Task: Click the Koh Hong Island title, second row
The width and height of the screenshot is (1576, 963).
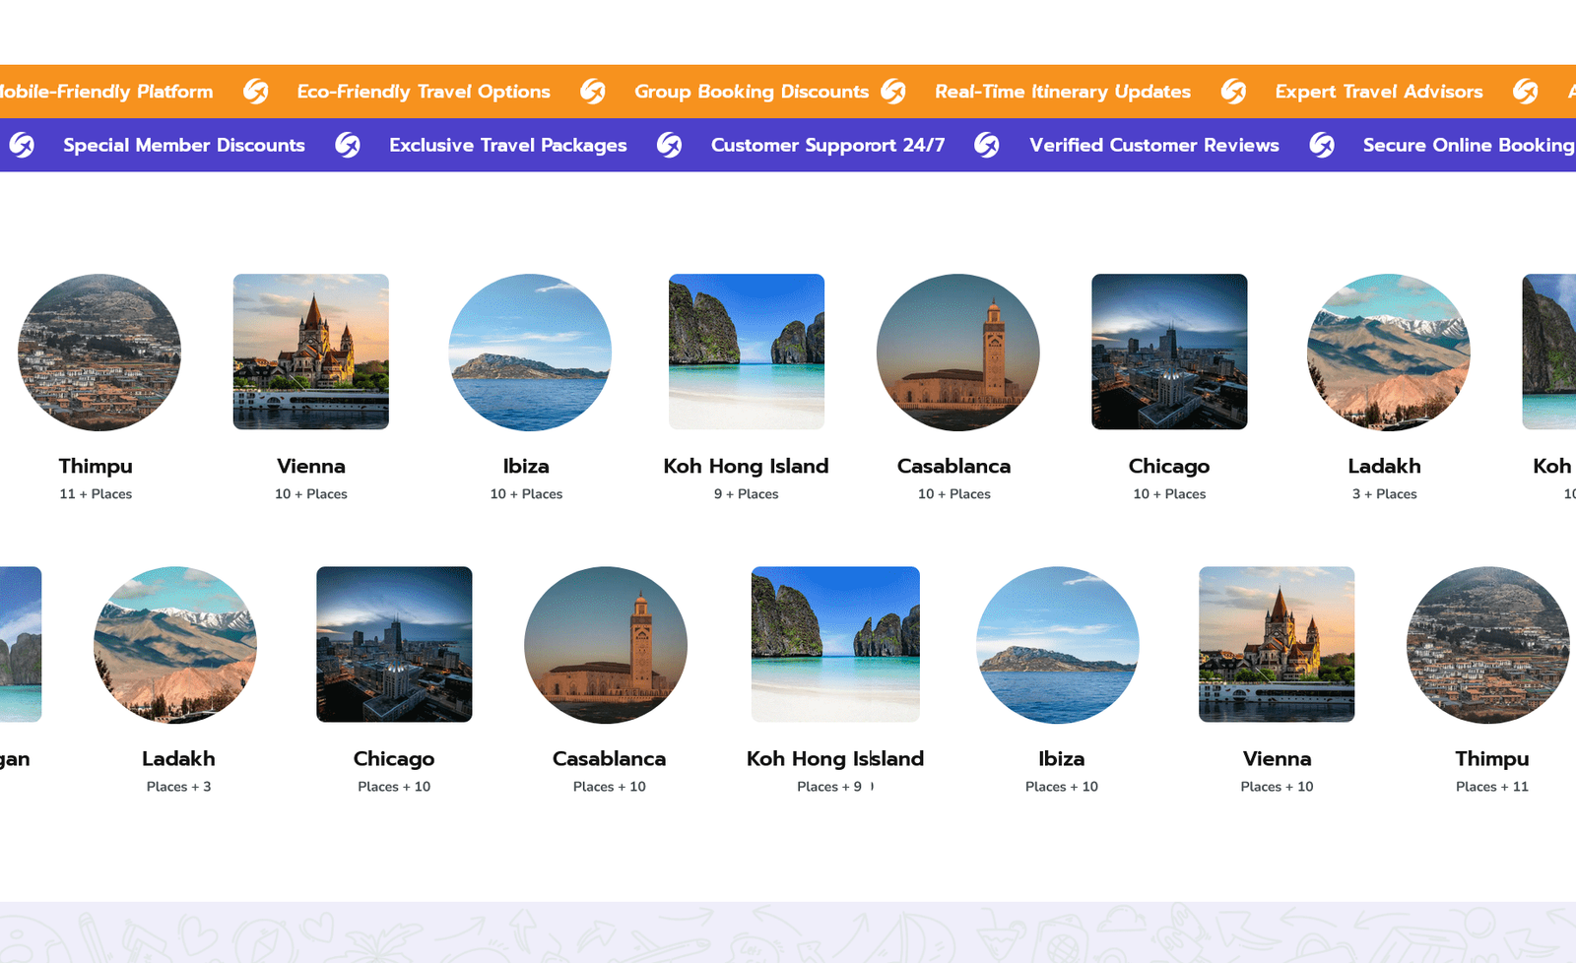Action: click(835, 758)
